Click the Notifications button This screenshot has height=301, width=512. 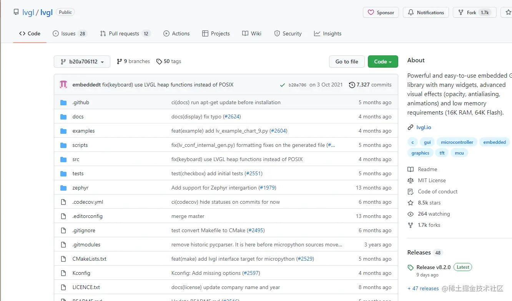click(x=426, y=12)
